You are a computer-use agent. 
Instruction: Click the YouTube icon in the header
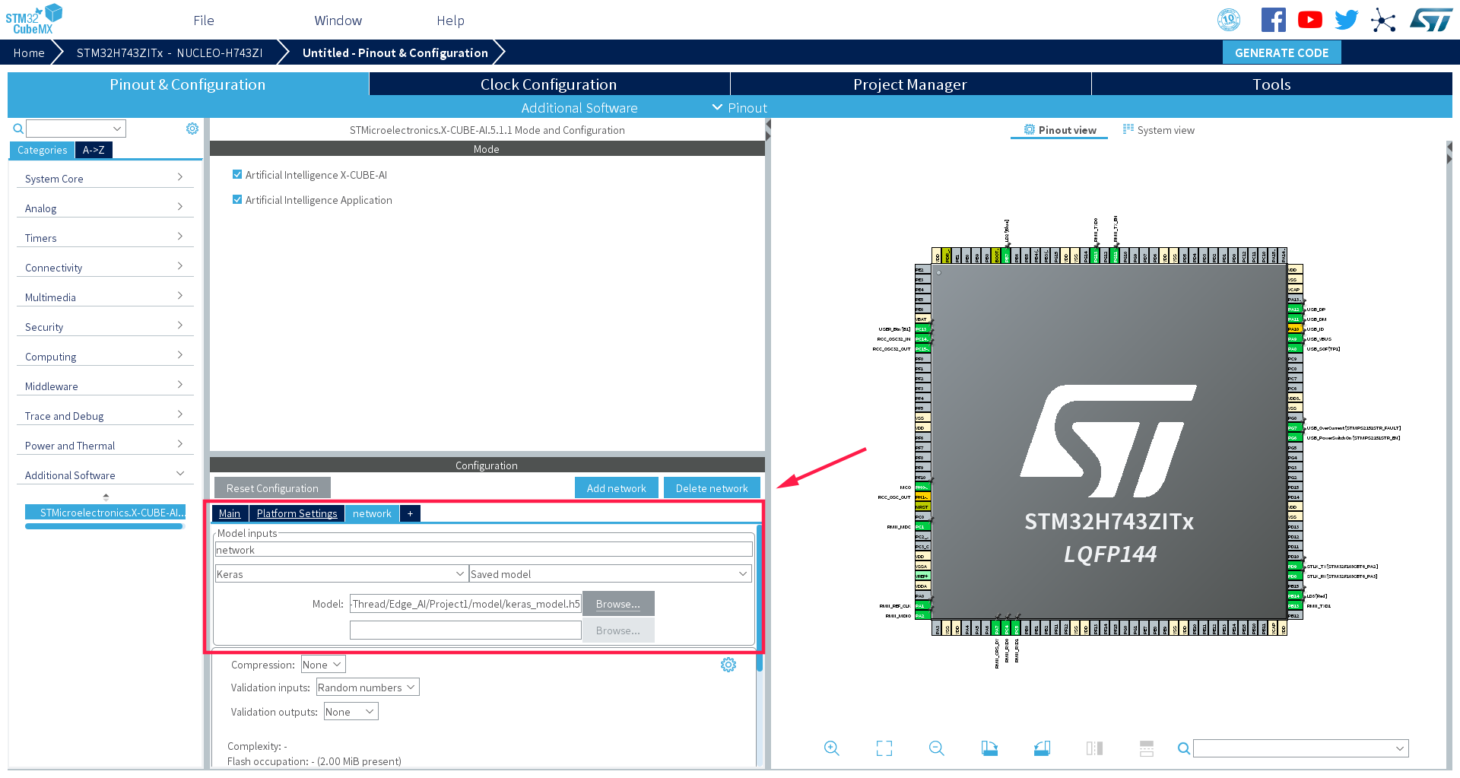1309,19
